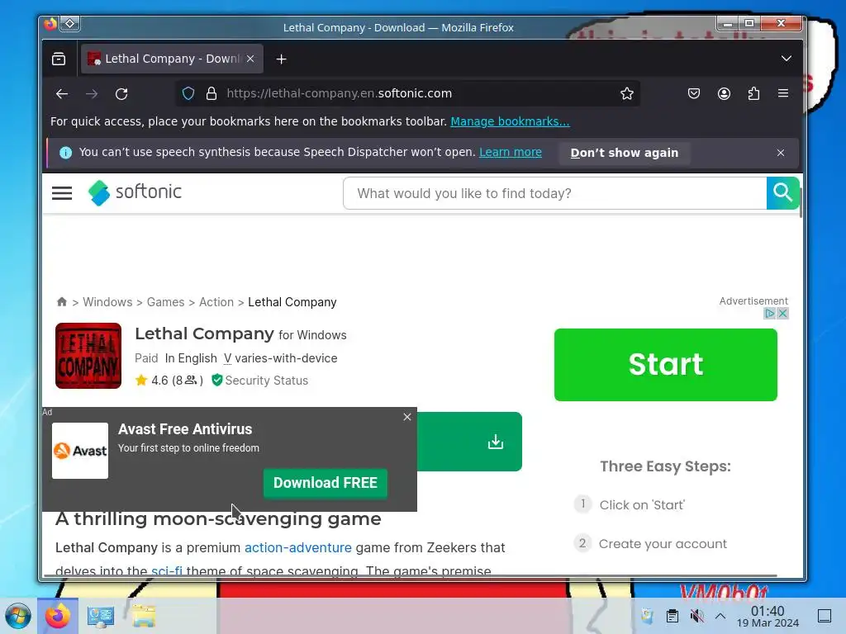Open Manage bookmarks link
The width and height of the screenshot is (846, 634).
click(510, 121)
